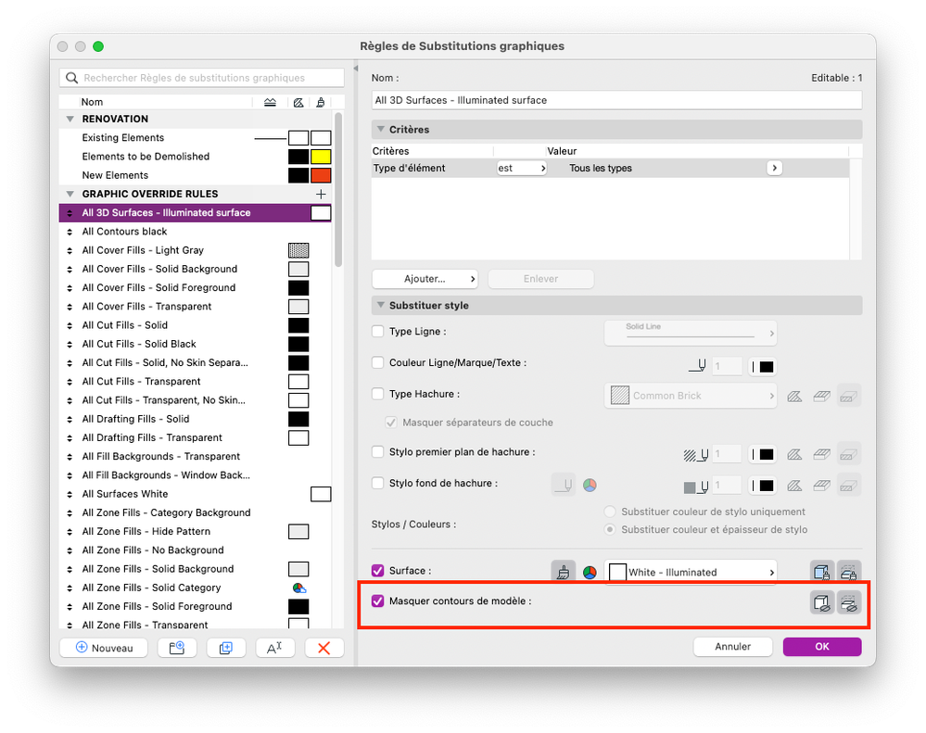Confirm with the purple OK button
This screenshot has width=926, height=733.
click(822, 647)
